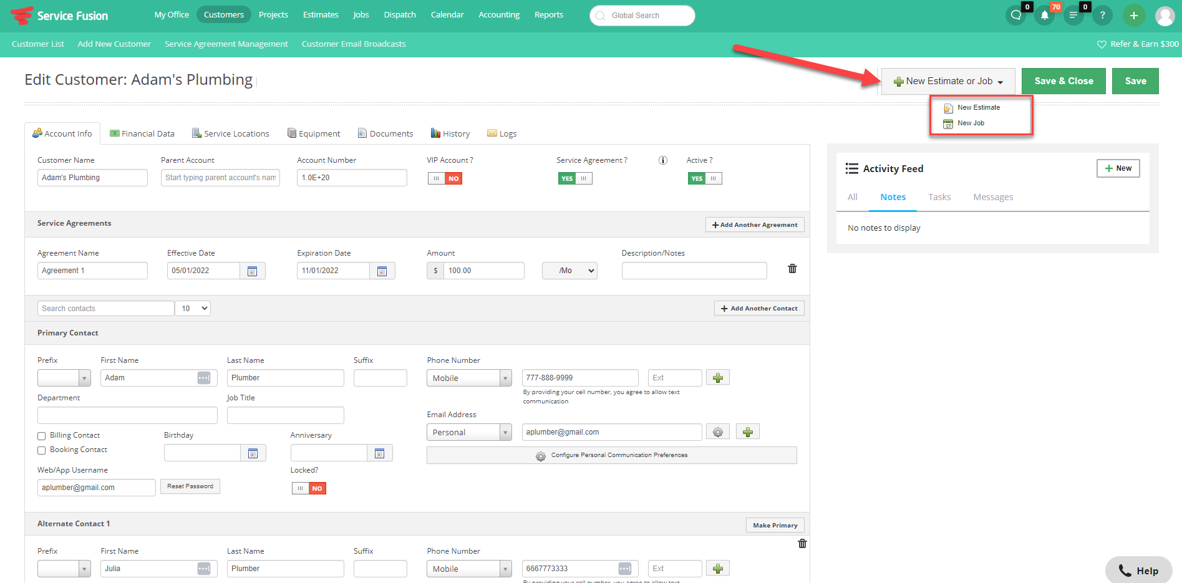This screenshot has width=1182, height=583.
Task: Open the Expiration Date calendar picker
Action: click(382, 271)
